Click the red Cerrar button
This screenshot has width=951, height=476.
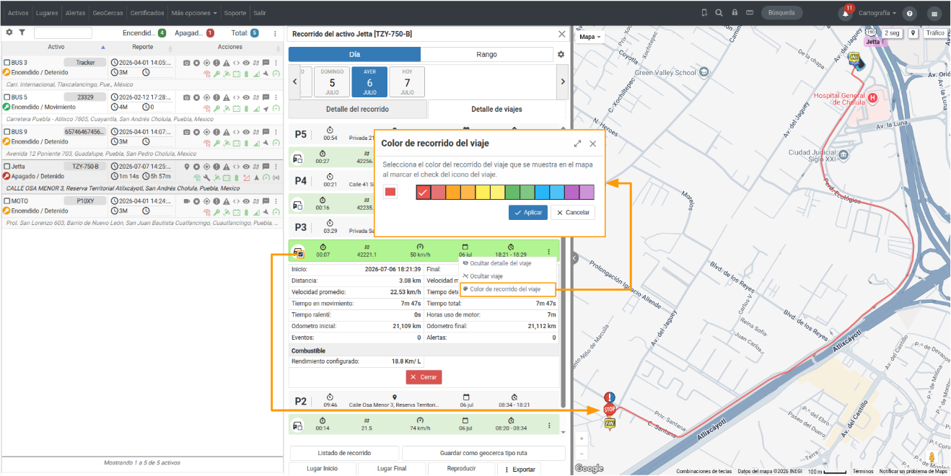(x=424, y=377)
